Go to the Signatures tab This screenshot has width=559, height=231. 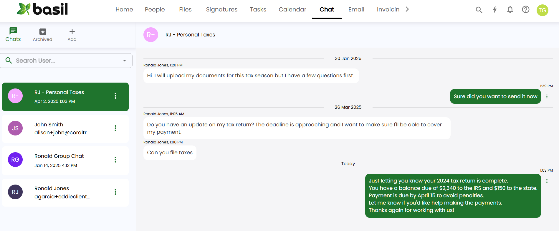pos(221,9)
